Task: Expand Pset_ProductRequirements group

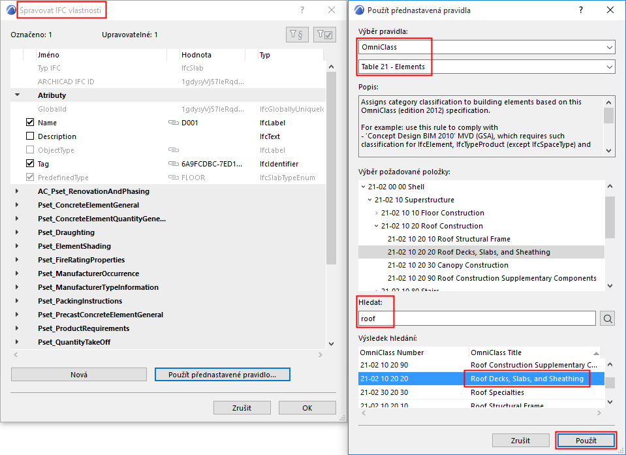Action: coord(17,328)
